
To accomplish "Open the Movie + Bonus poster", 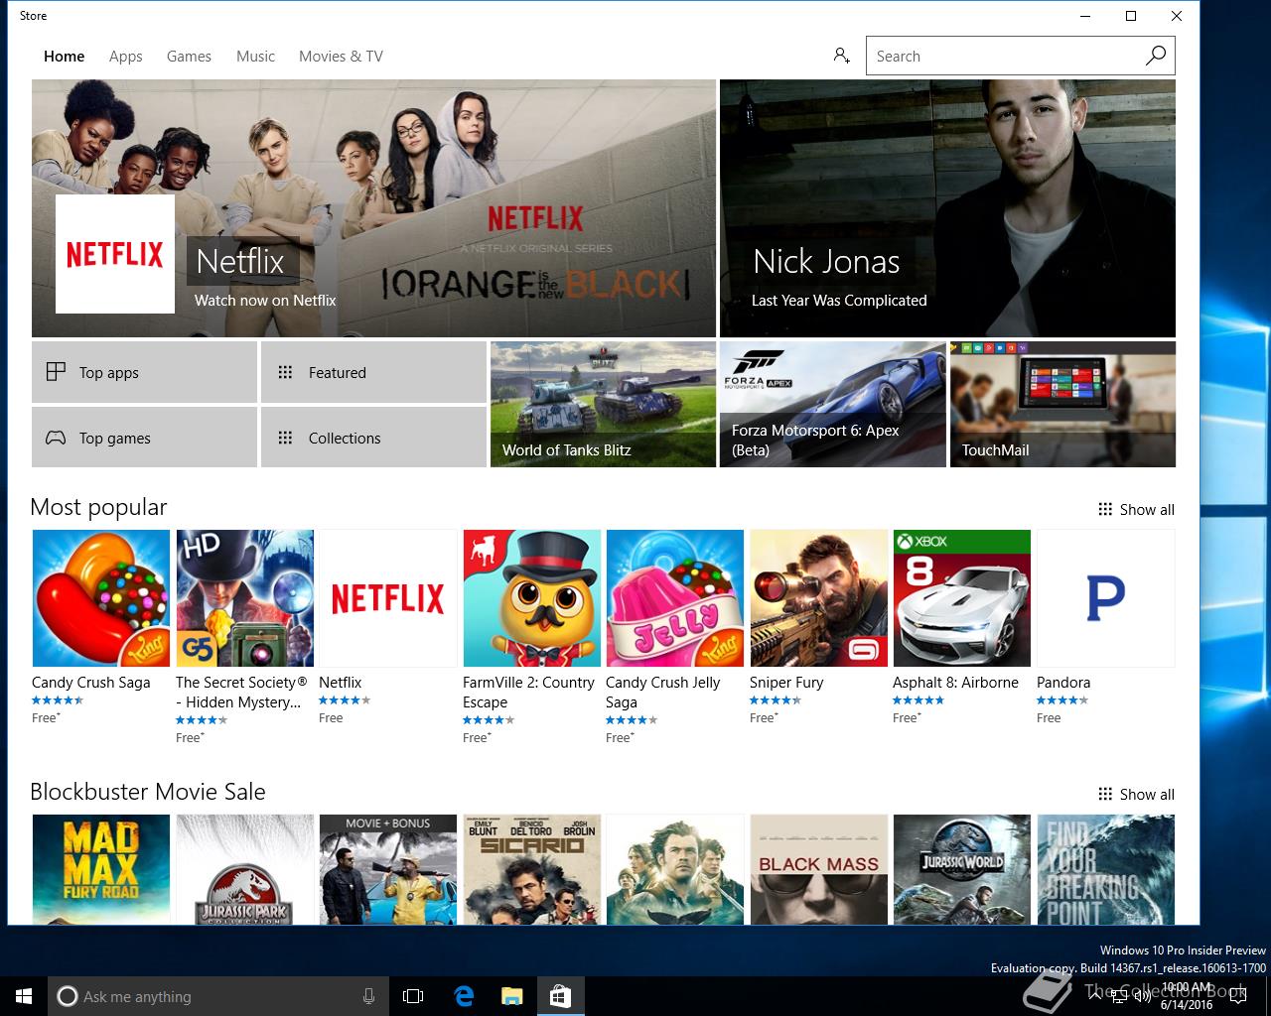I will pyautogui.click(x=388, y=869).
